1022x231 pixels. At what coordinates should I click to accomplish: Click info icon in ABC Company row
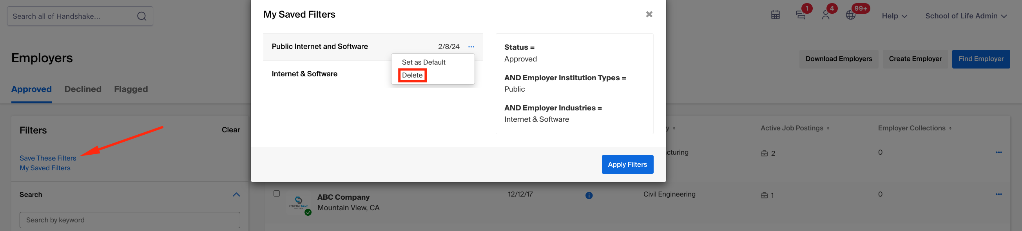point(589,195)
